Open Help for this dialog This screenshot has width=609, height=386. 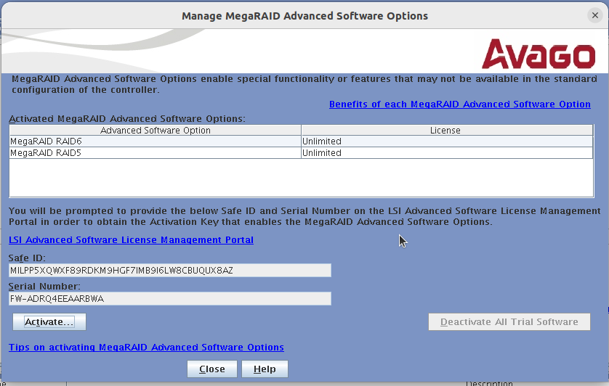265,369
